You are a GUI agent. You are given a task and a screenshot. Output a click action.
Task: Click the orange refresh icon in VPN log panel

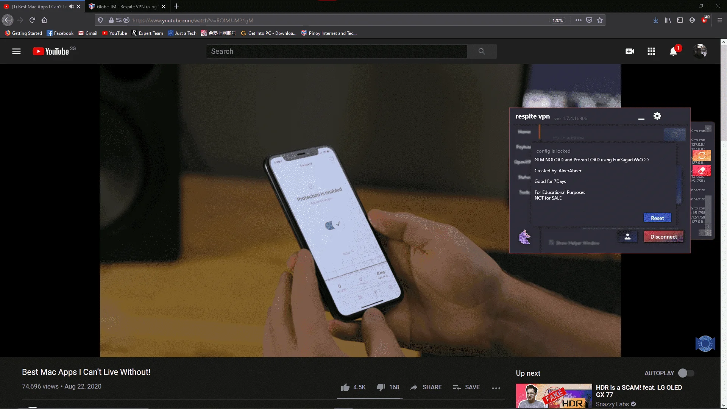[702, 156]
